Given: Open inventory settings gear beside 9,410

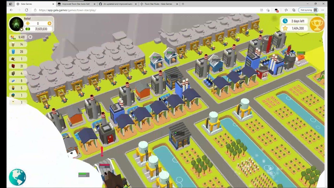Looking at the screenshot, I should pos(30,37).
